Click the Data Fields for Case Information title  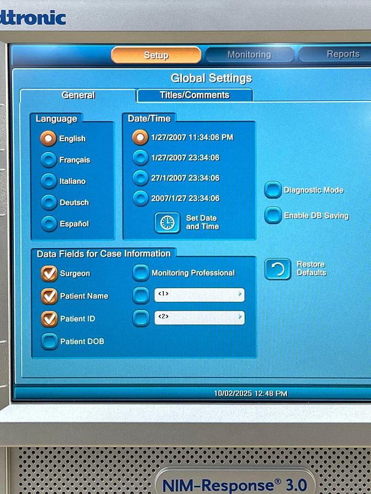tap(103, 254)
